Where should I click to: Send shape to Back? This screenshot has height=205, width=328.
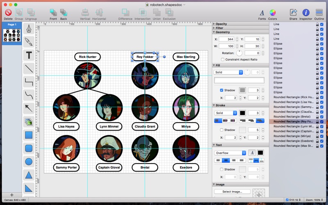pos(64,13)
